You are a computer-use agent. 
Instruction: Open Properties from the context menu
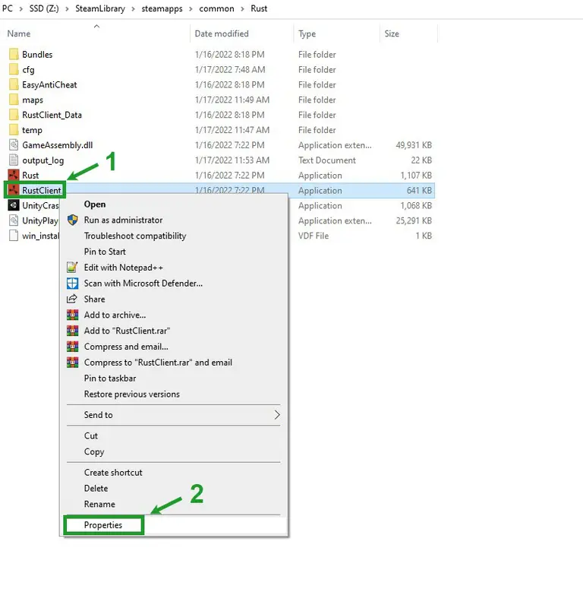[x=103, y=524]
